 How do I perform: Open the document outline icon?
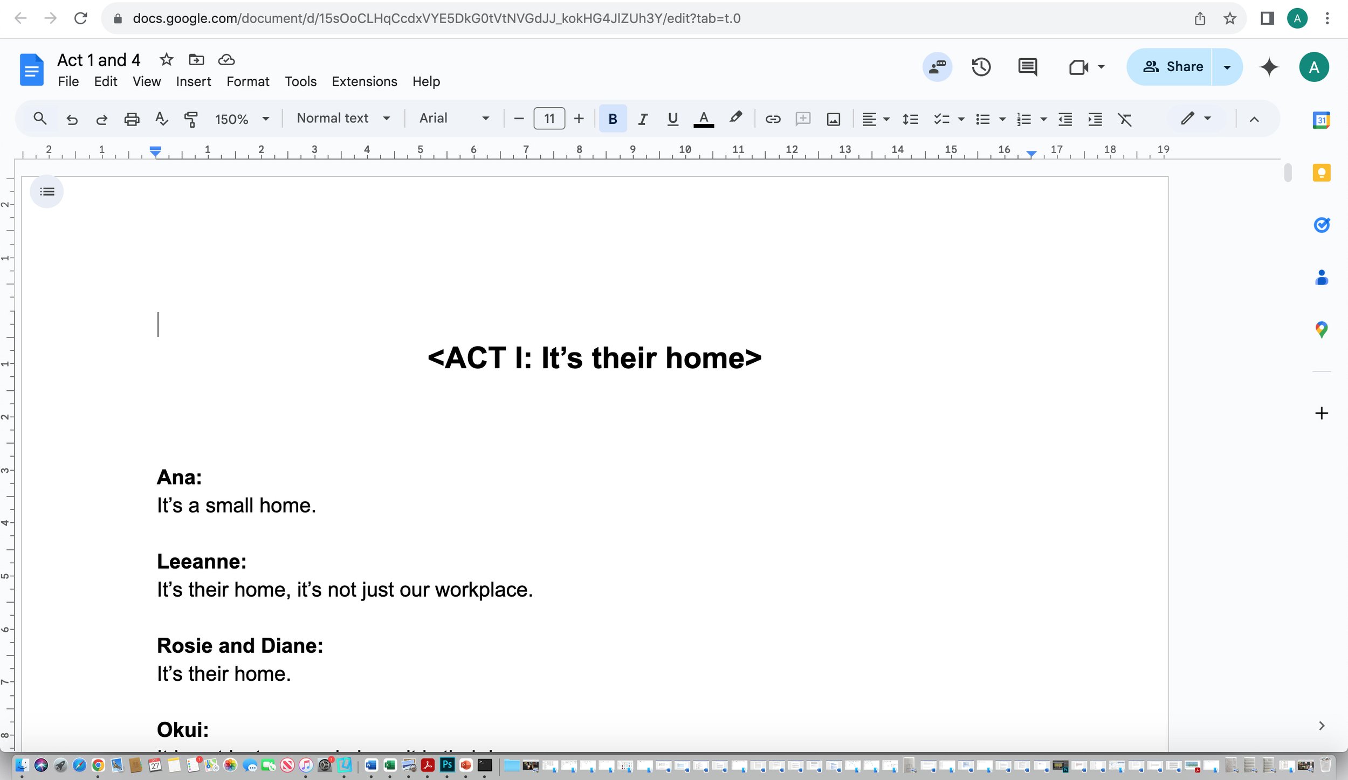click(47, 191)
